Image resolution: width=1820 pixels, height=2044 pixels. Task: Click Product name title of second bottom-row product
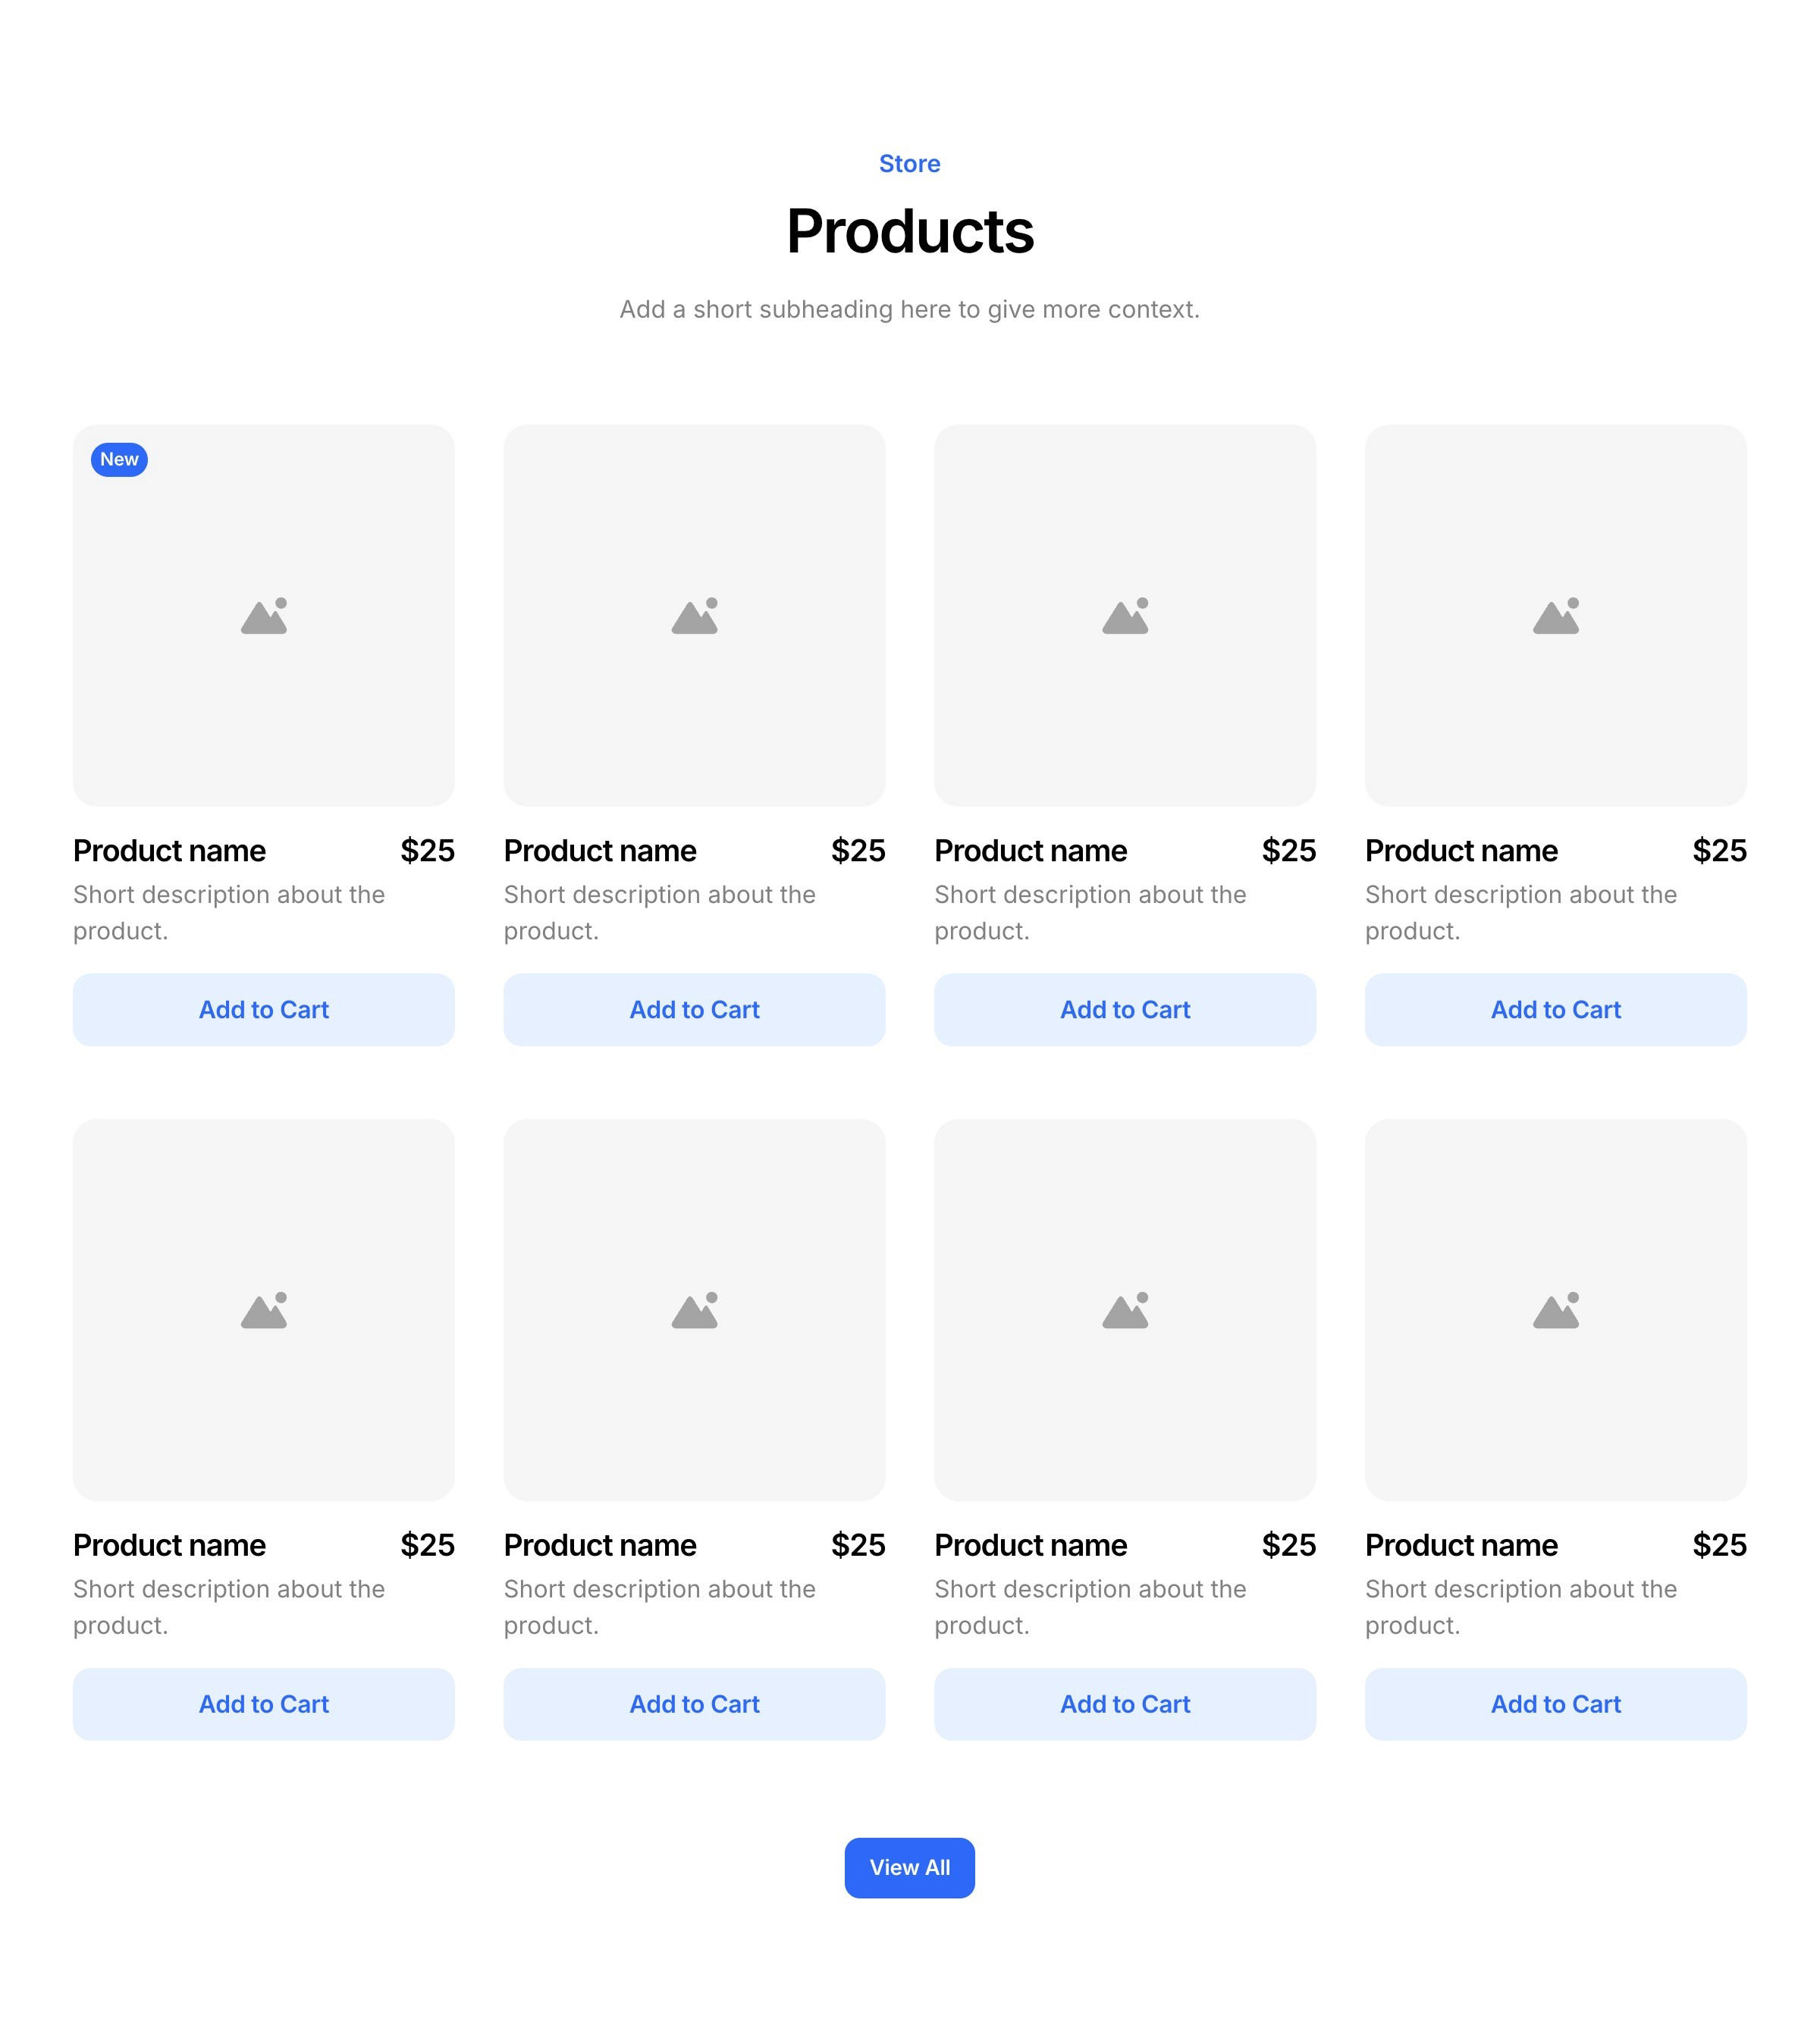(x=600, y=1545)
